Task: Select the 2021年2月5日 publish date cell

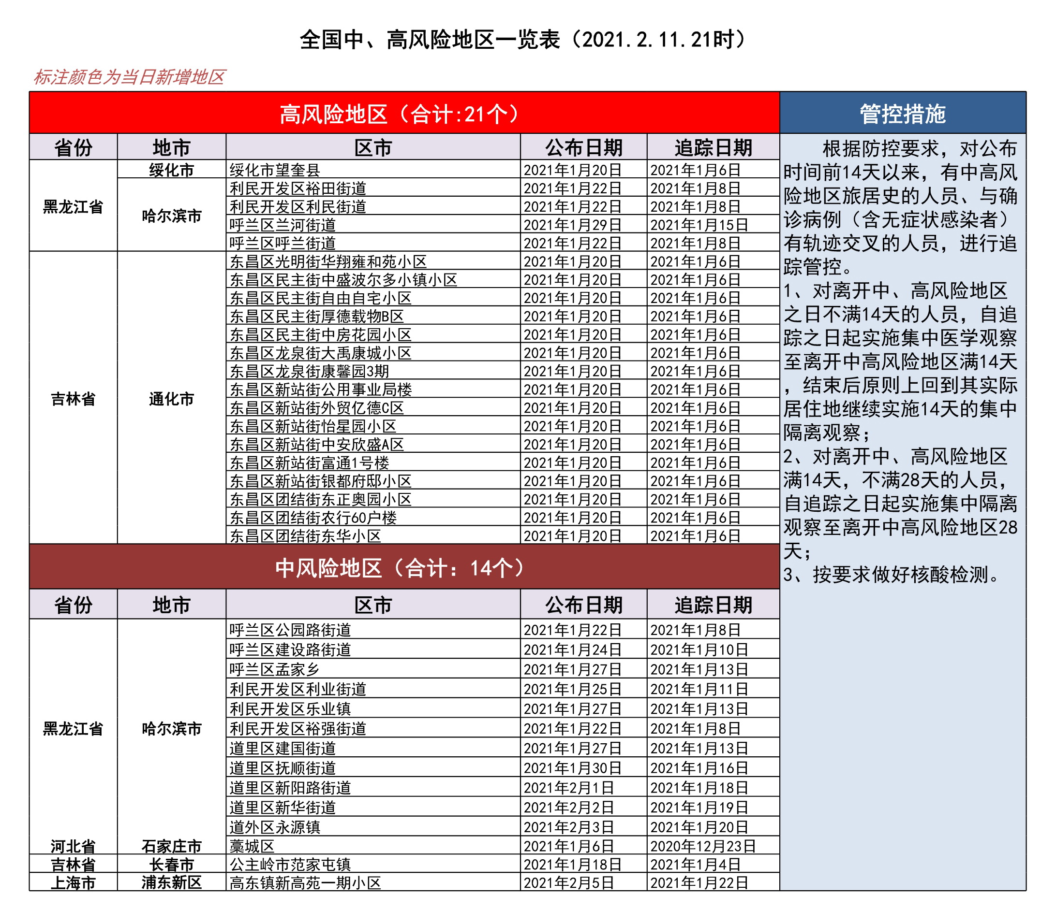Action: [569, 883]
